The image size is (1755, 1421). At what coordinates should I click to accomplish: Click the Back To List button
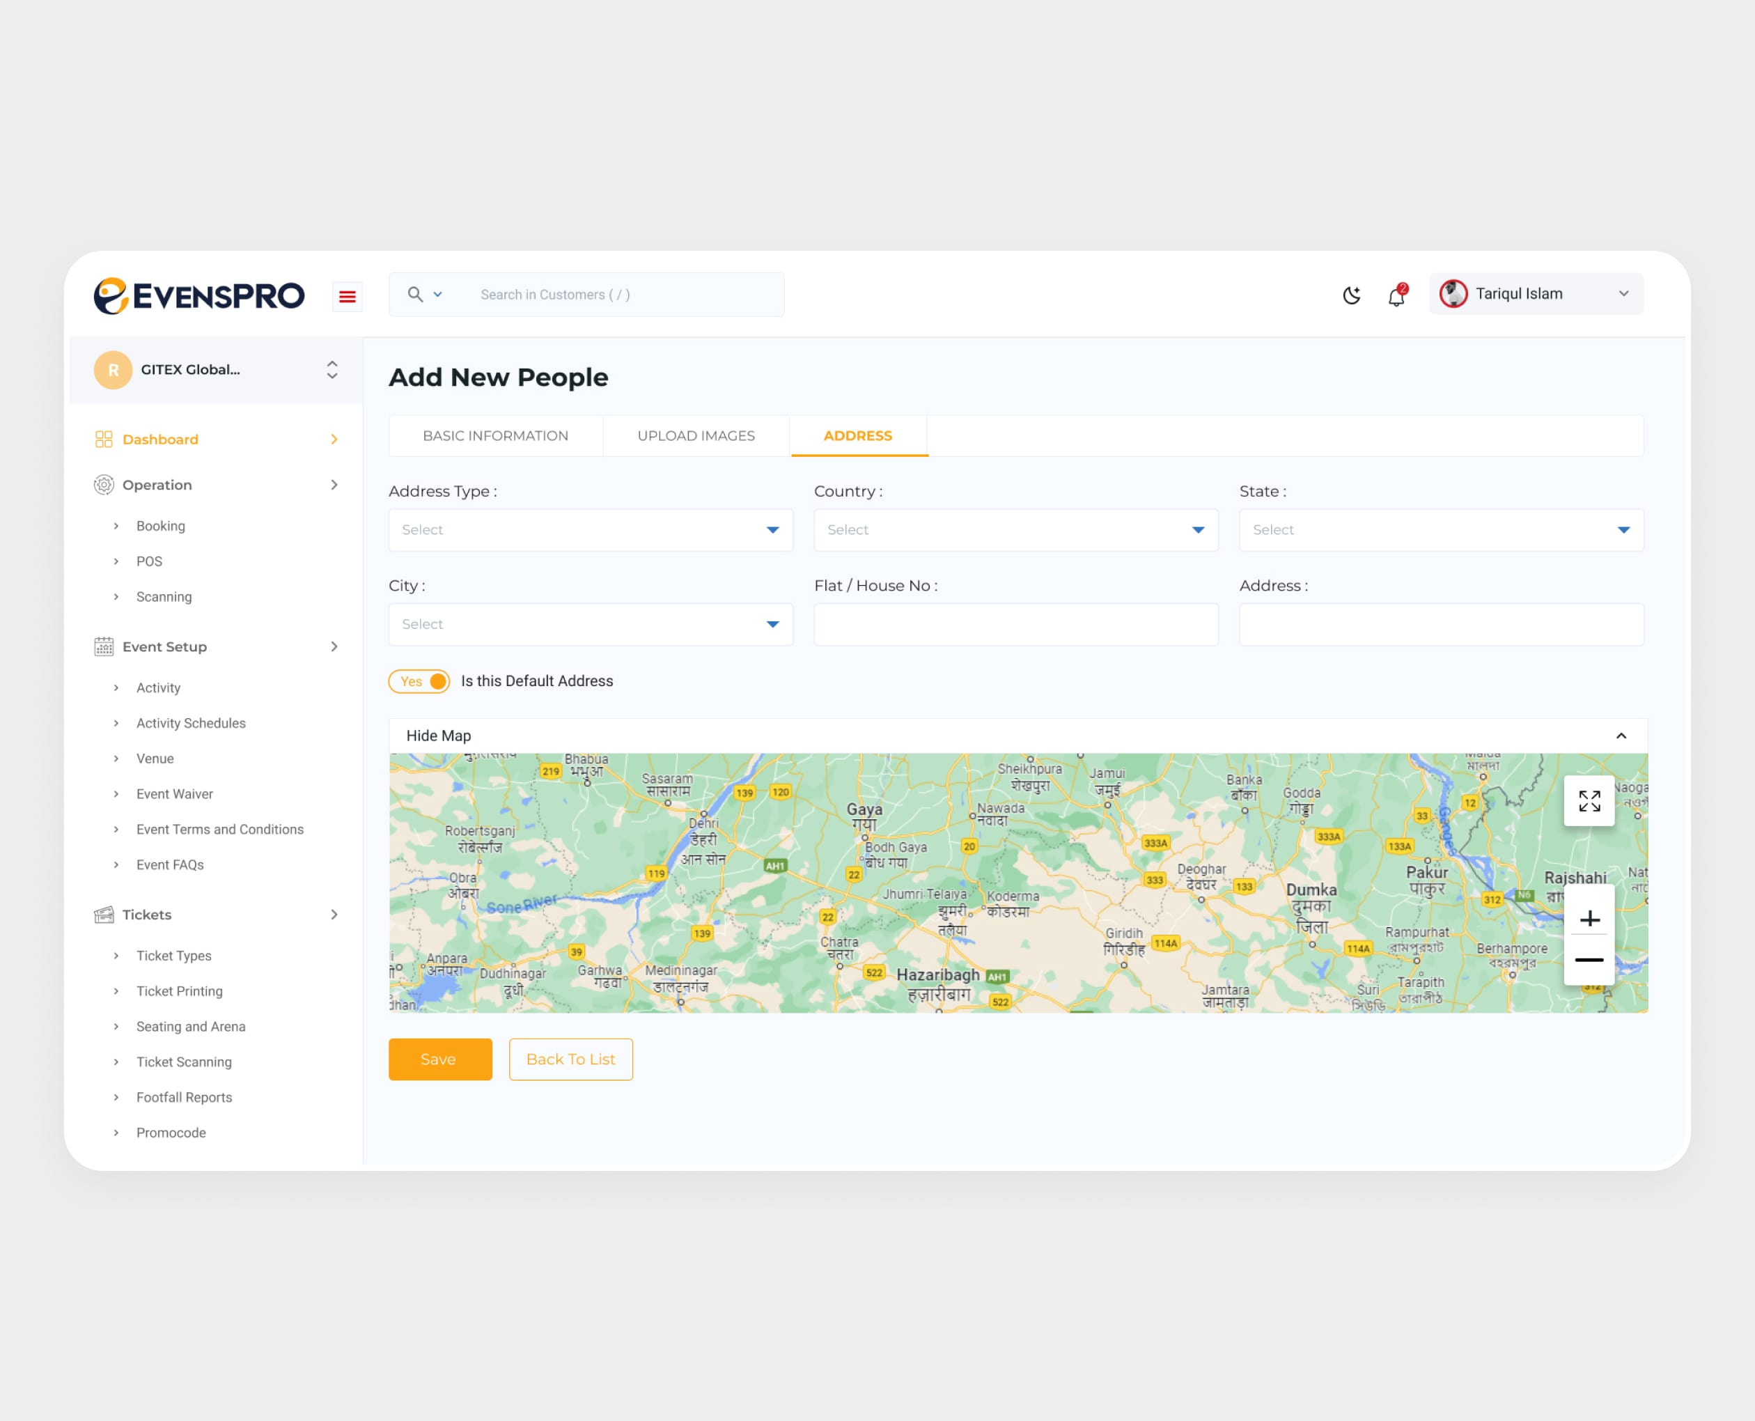pyautogui.click(x=570, y=1059)
